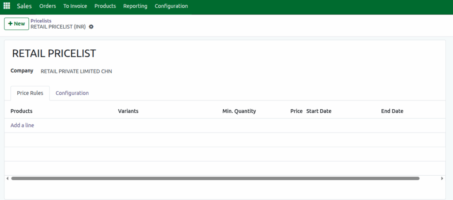Screen dimensions: 453x200
Task: Sort by the Variants column header
Action: click(128, 111)
